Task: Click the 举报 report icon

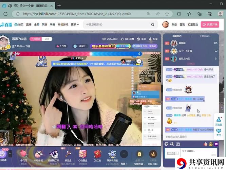Action: coord(138,39)
